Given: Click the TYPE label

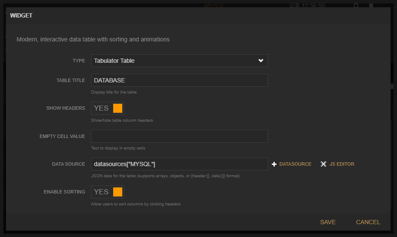Looking at the screenshot, I should pyautogui.click(x=79, y=61).
